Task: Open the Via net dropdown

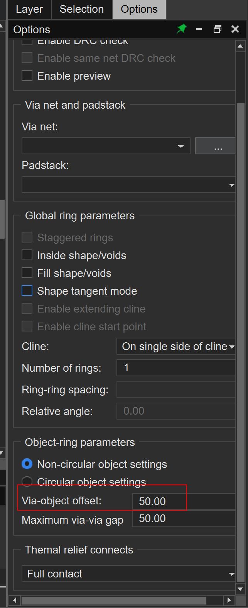Action: pos(181,146)
